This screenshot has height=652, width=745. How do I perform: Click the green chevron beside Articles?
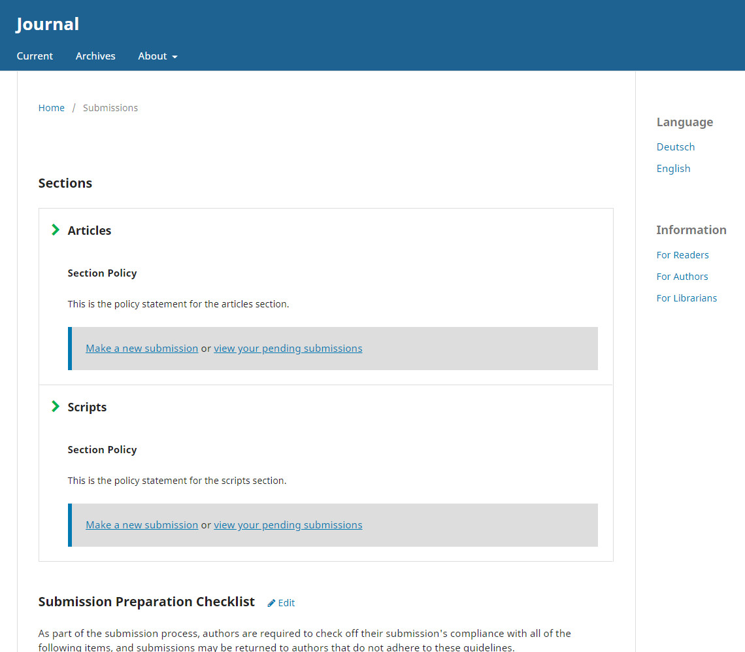(56, 230)
